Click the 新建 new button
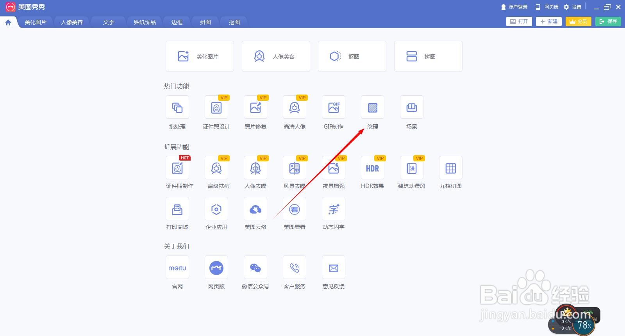This screenshot has height=336, width=625. (549, 21)
